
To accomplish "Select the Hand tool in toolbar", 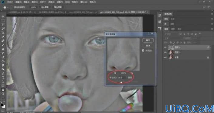I will [3, 90].
